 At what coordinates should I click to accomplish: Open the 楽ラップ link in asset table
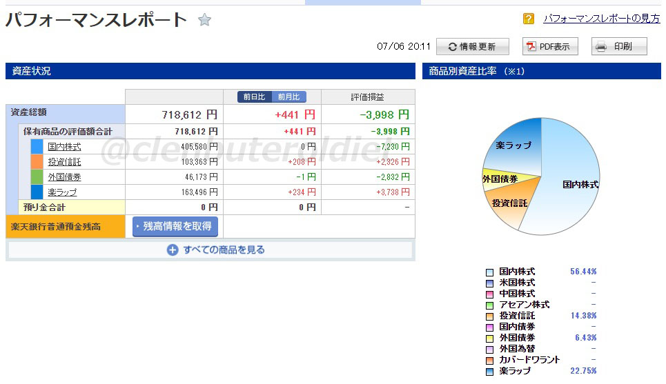(62, 192)
